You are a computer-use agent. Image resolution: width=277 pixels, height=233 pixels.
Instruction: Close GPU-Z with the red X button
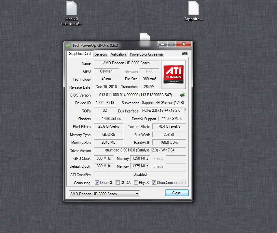(184, 44)
